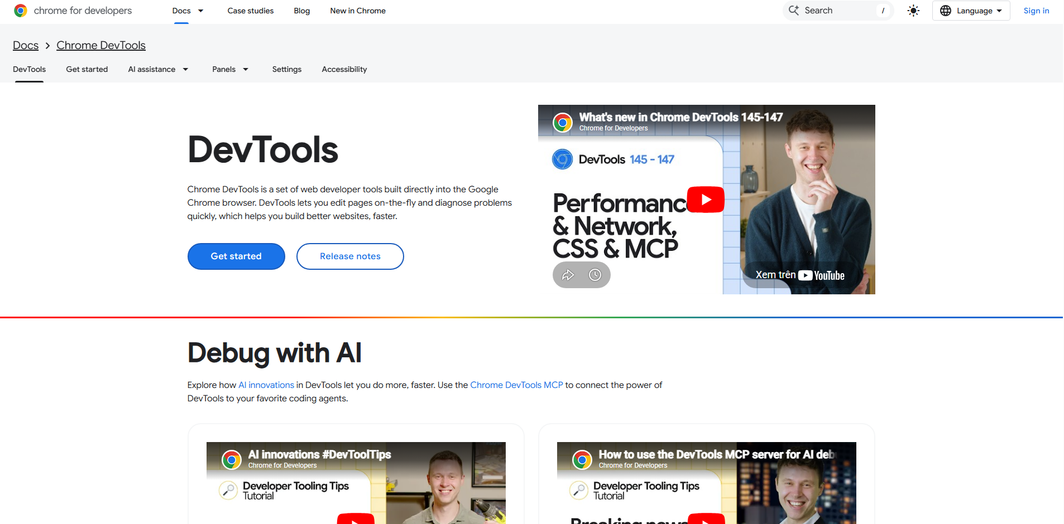Expand the Panels dropdown

coord(230,69)
